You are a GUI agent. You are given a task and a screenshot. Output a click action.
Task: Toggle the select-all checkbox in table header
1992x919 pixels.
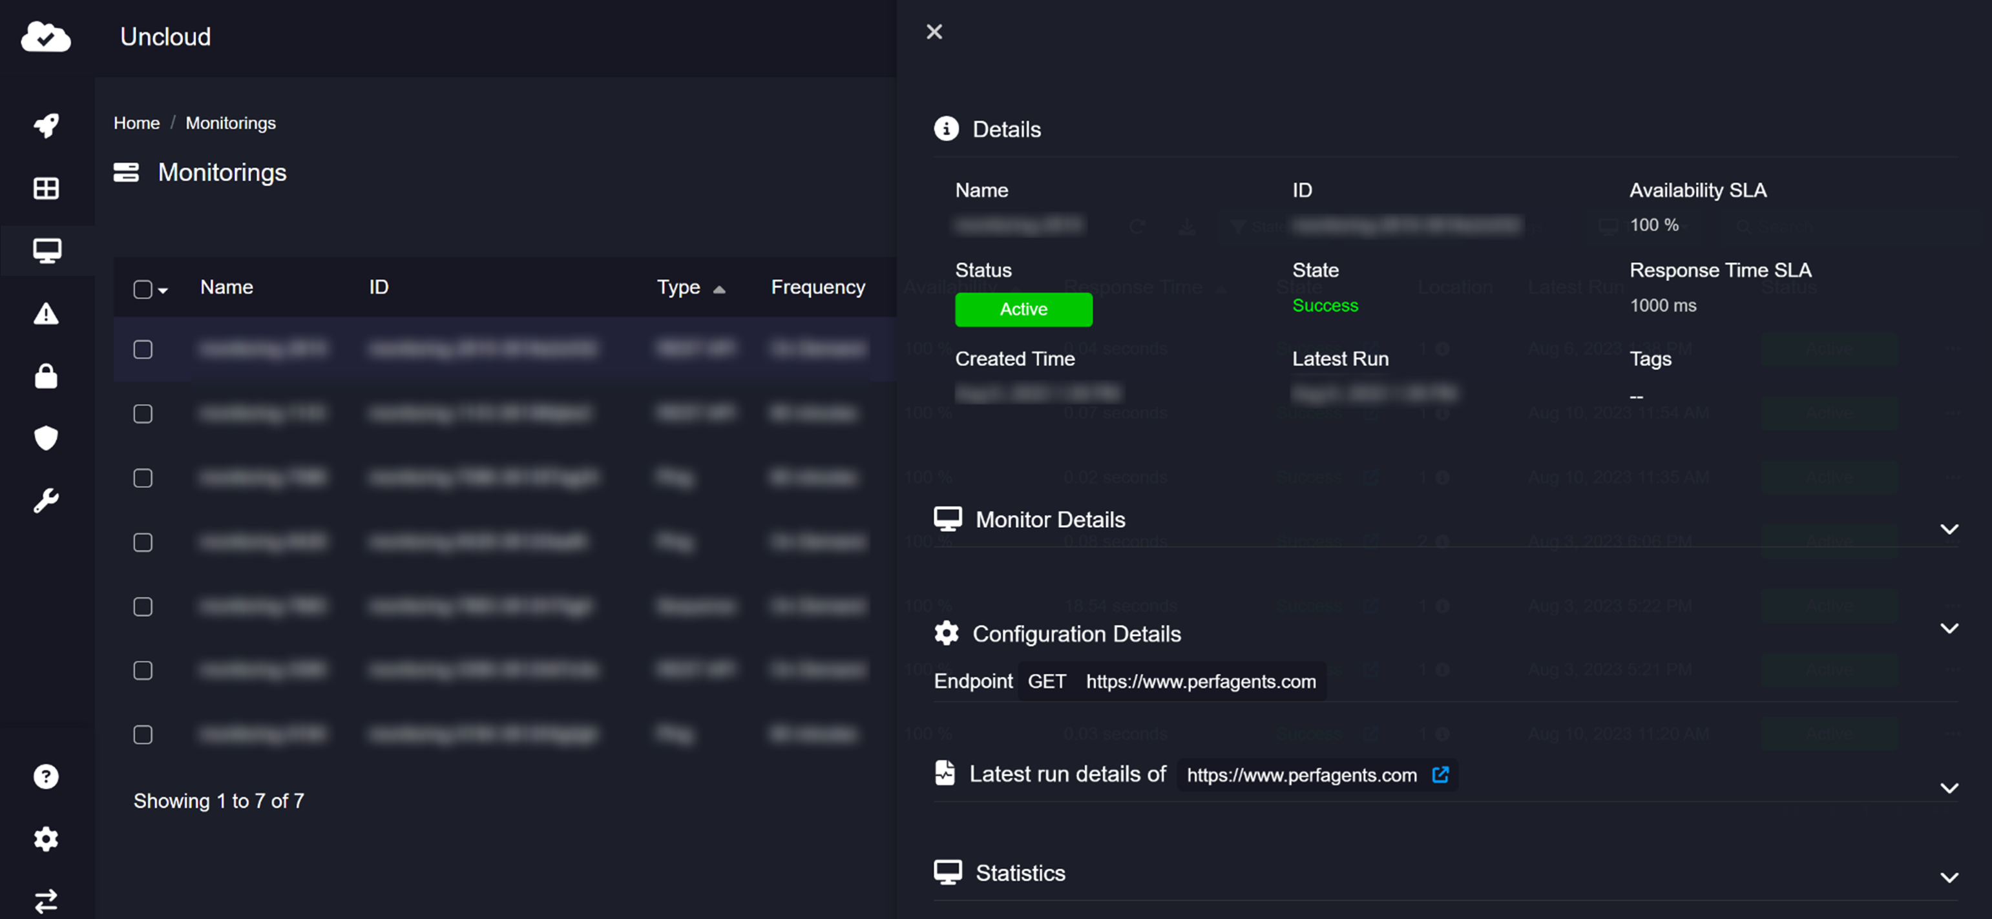142,289
